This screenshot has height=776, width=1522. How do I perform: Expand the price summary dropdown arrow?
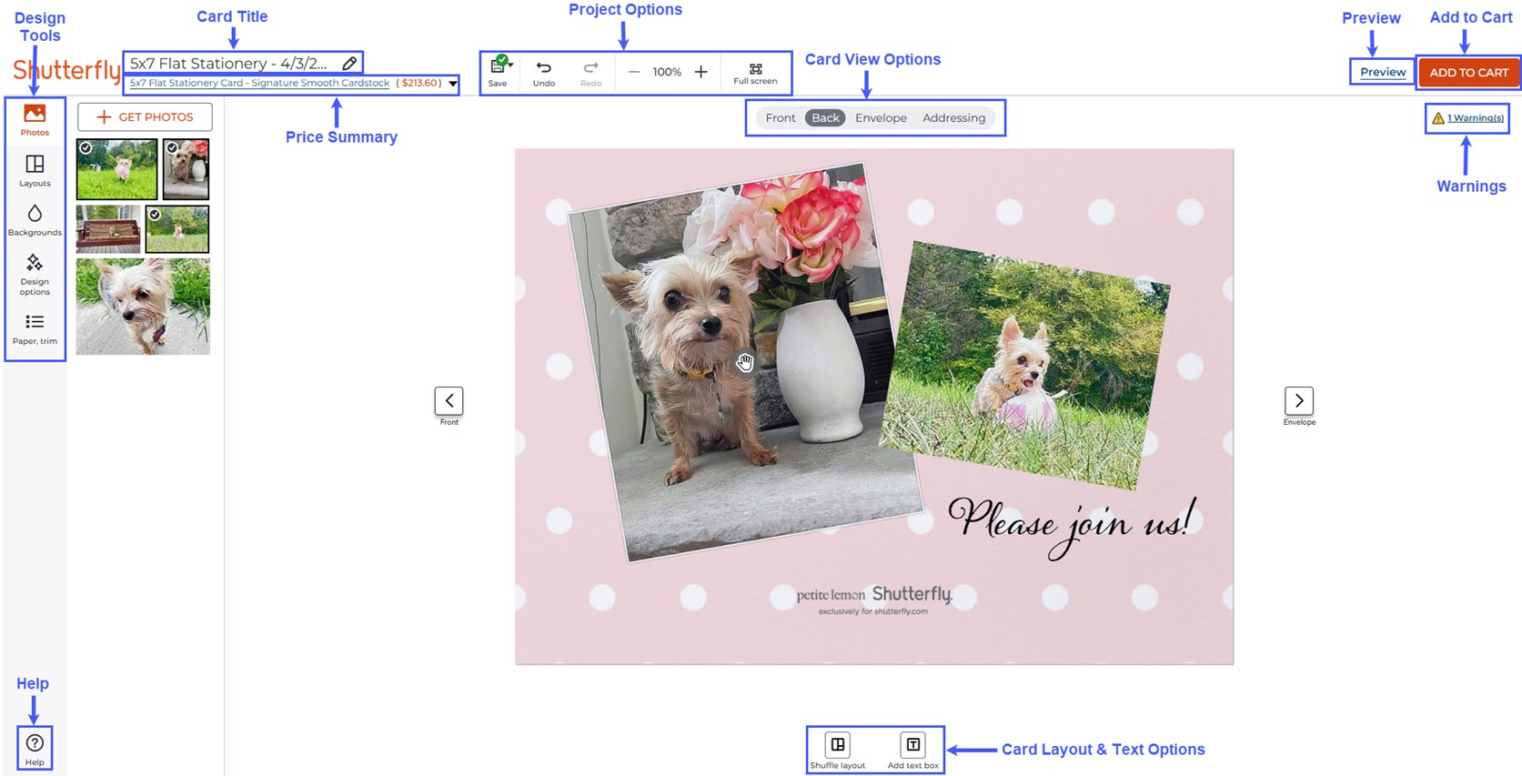(x=452, y=84)
